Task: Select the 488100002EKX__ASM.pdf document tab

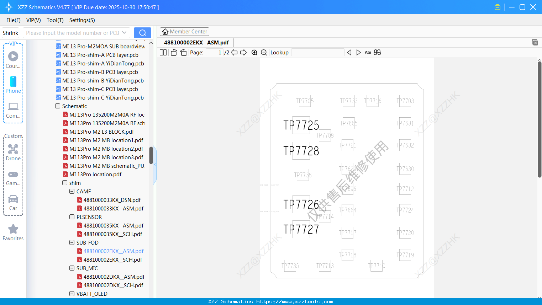Action: 196,43
